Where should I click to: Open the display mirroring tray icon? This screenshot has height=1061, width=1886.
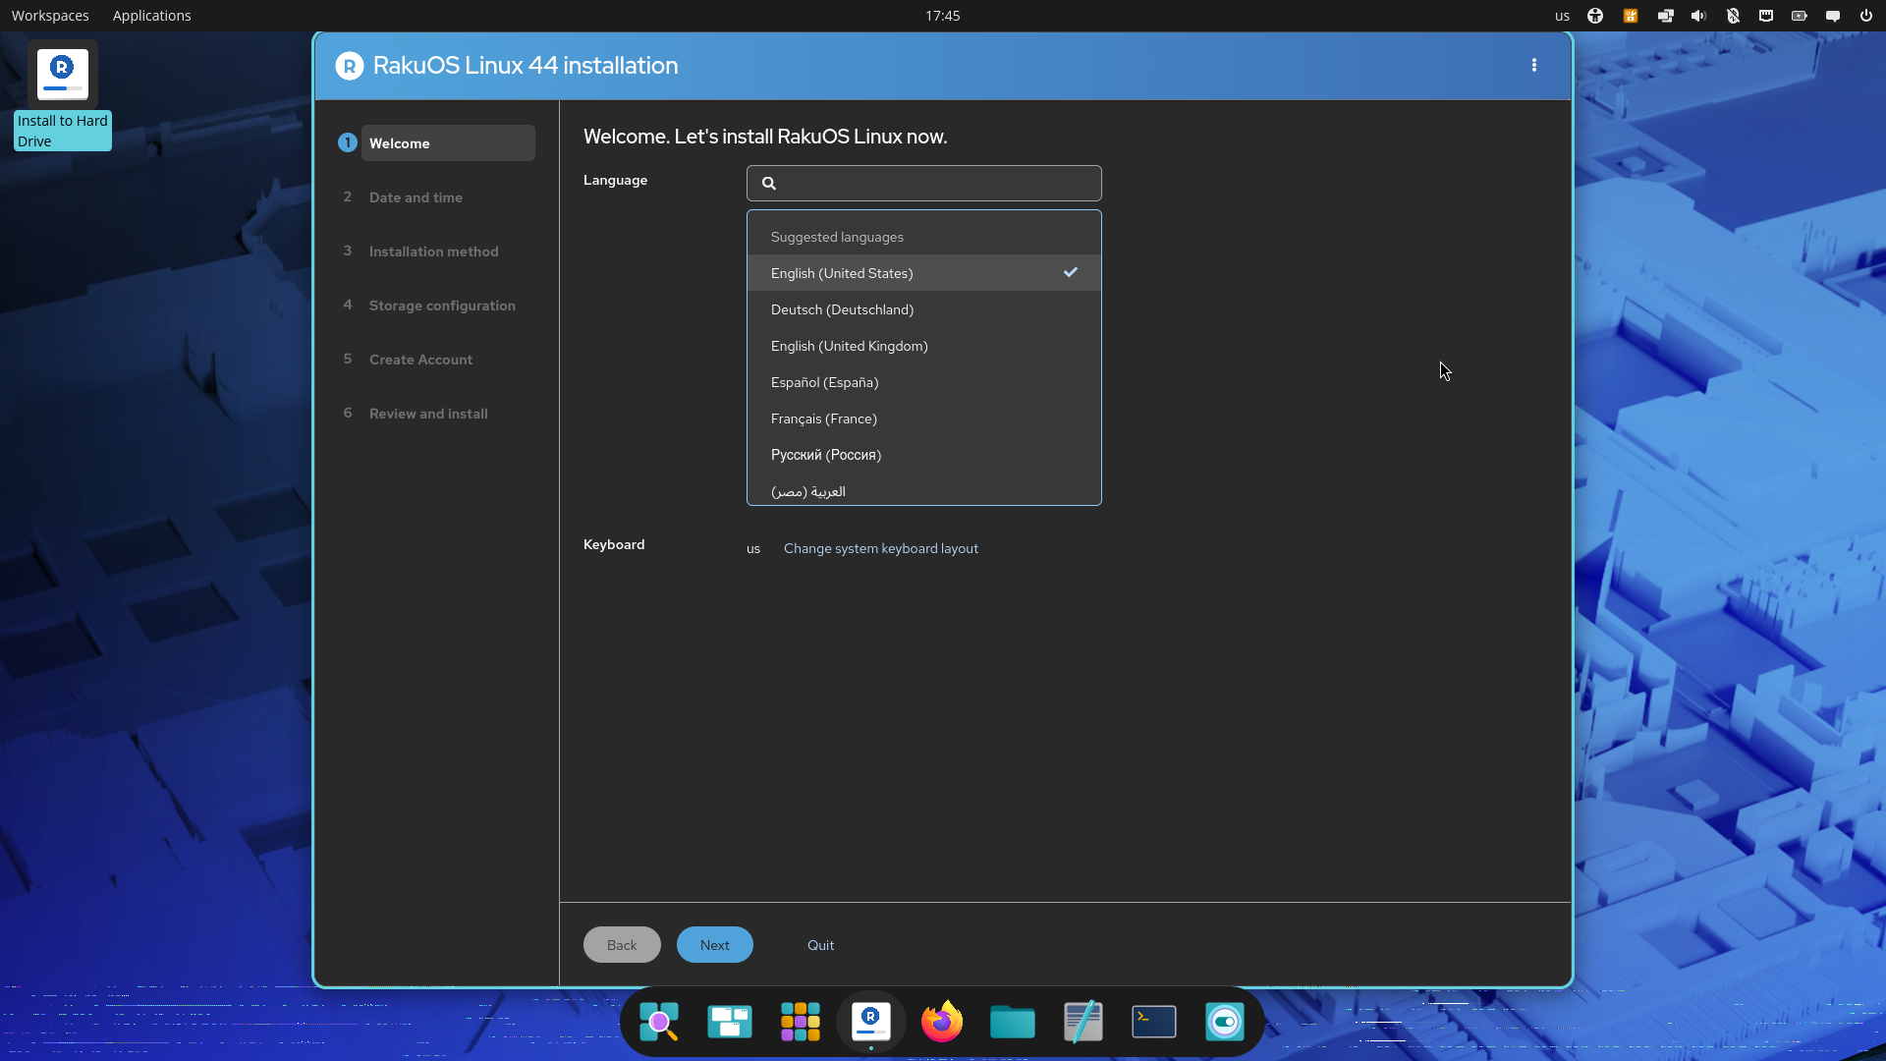click(x=1665, y=16)
